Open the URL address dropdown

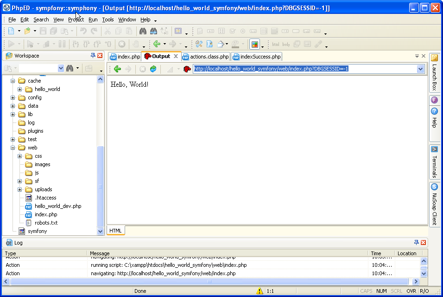coord(420,69)
